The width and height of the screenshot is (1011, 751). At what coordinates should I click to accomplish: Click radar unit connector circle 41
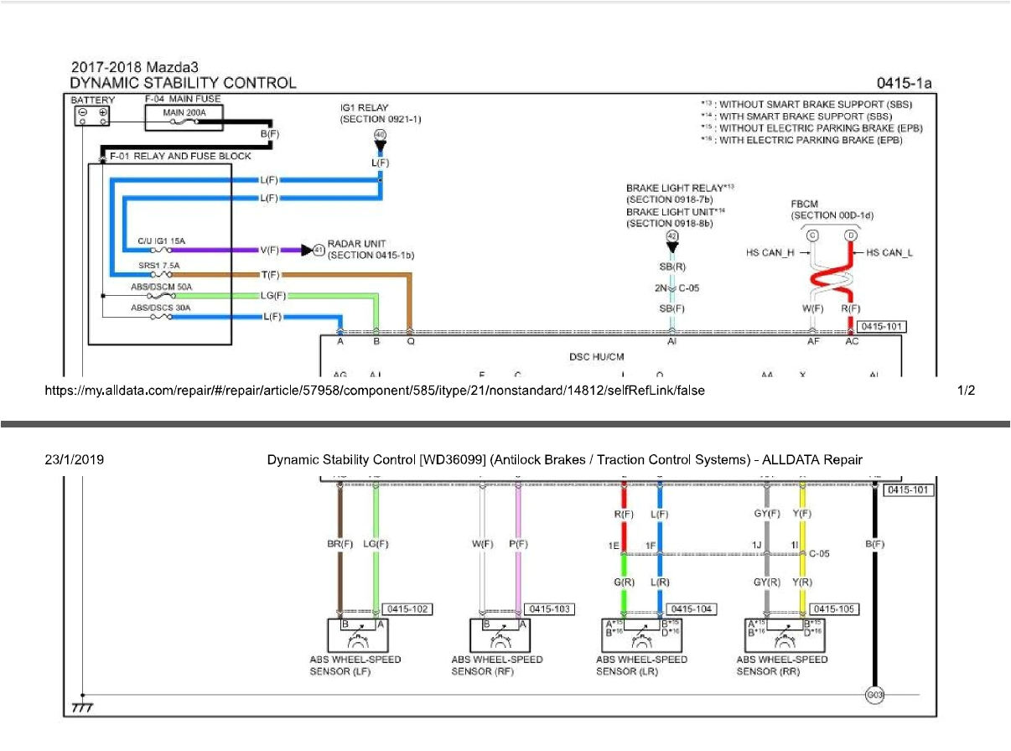[319, 250]
